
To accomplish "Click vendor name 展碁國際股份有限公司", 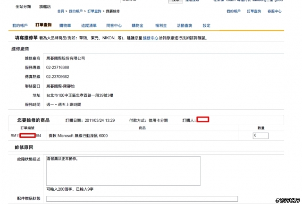I will tap(66, 58).
